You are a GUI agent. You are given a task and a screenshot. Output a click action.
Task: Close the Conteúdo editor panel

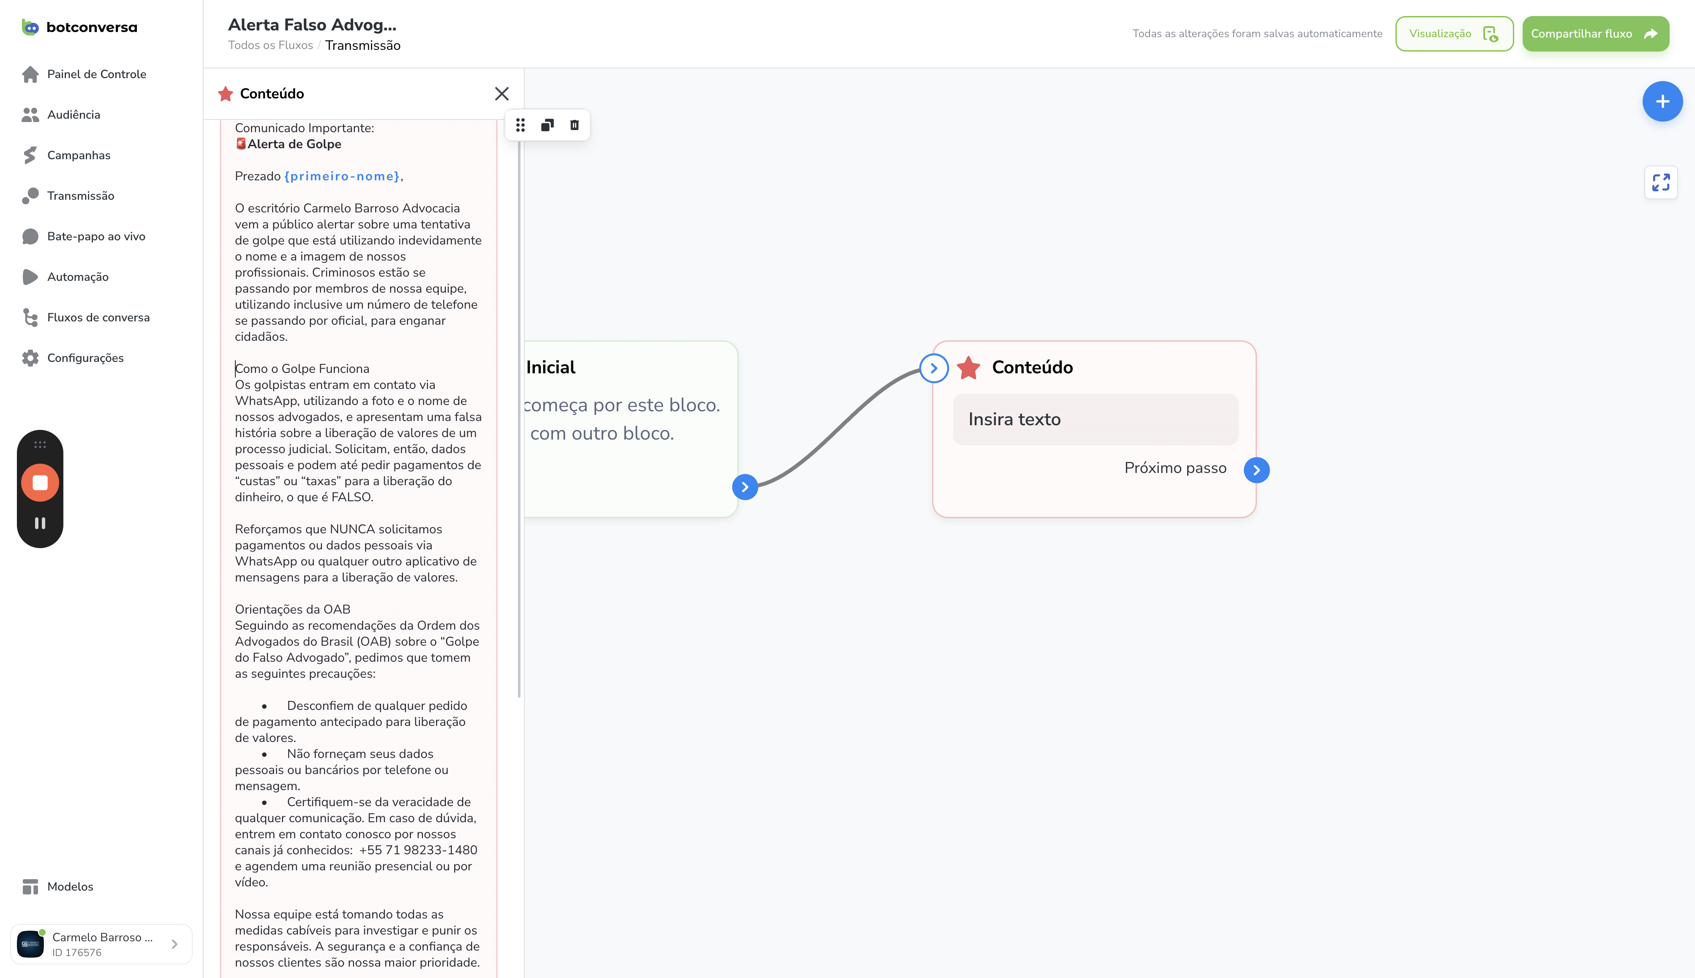click(x=501, y=94)
